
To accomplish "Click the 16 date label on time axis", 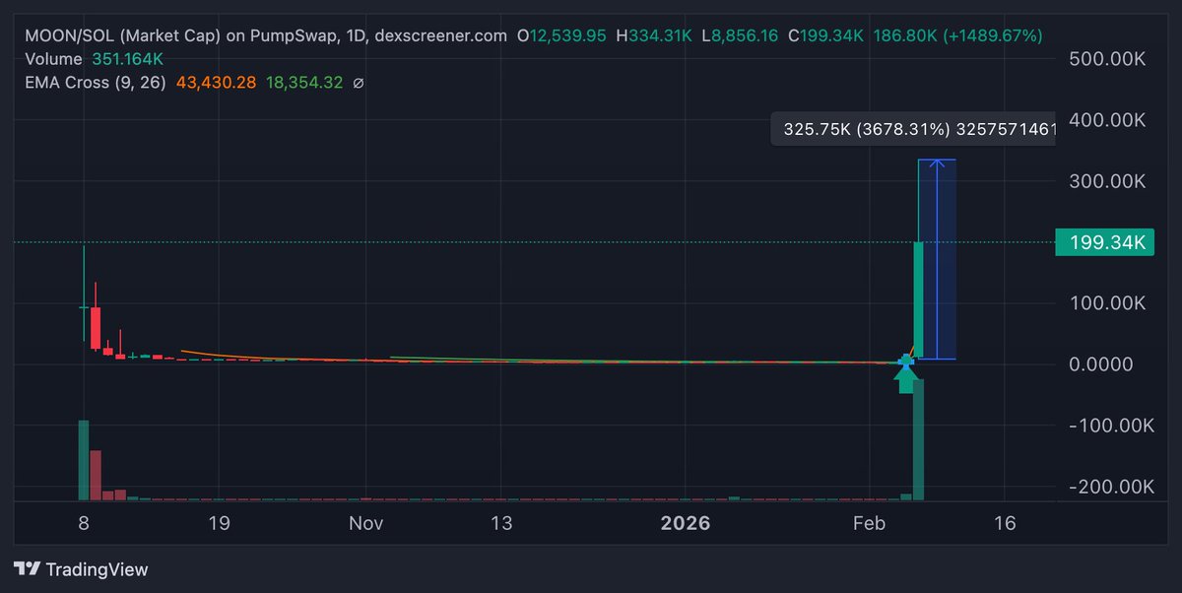I will [x=1005, y=523].
